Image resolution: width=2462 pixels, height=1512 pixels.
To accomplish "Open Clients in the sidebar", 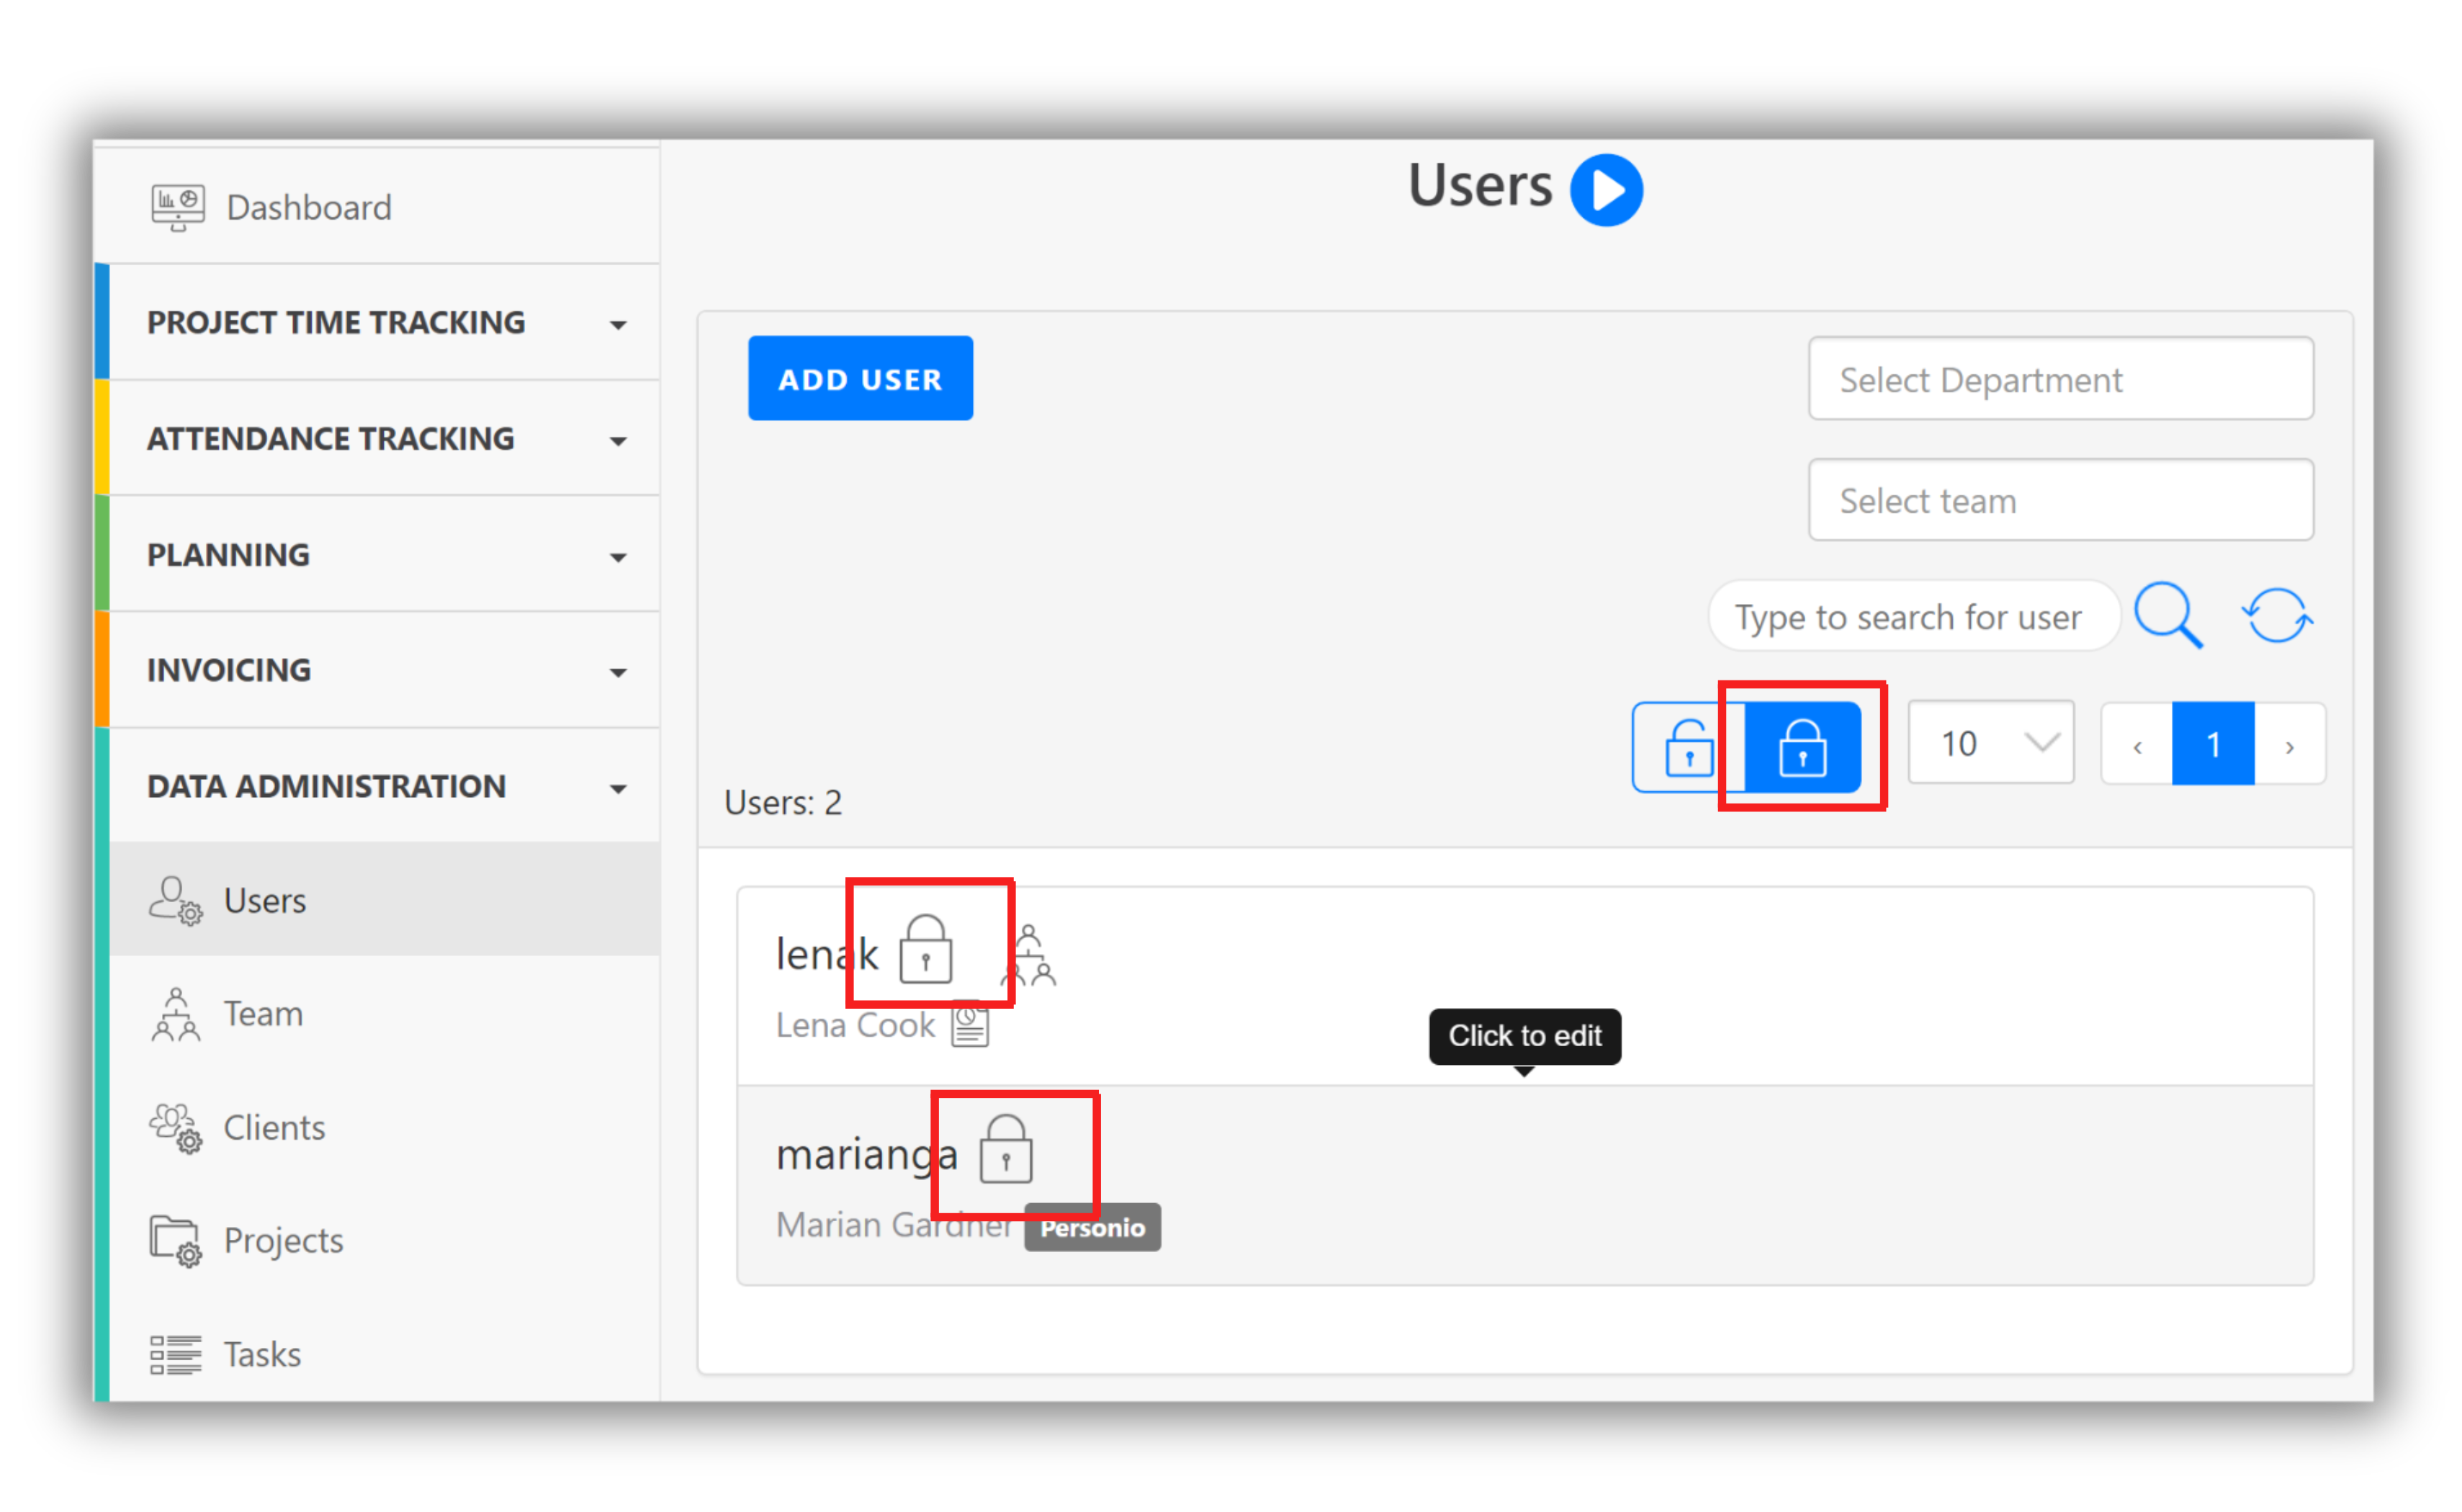I will (x=274, y=1127).
